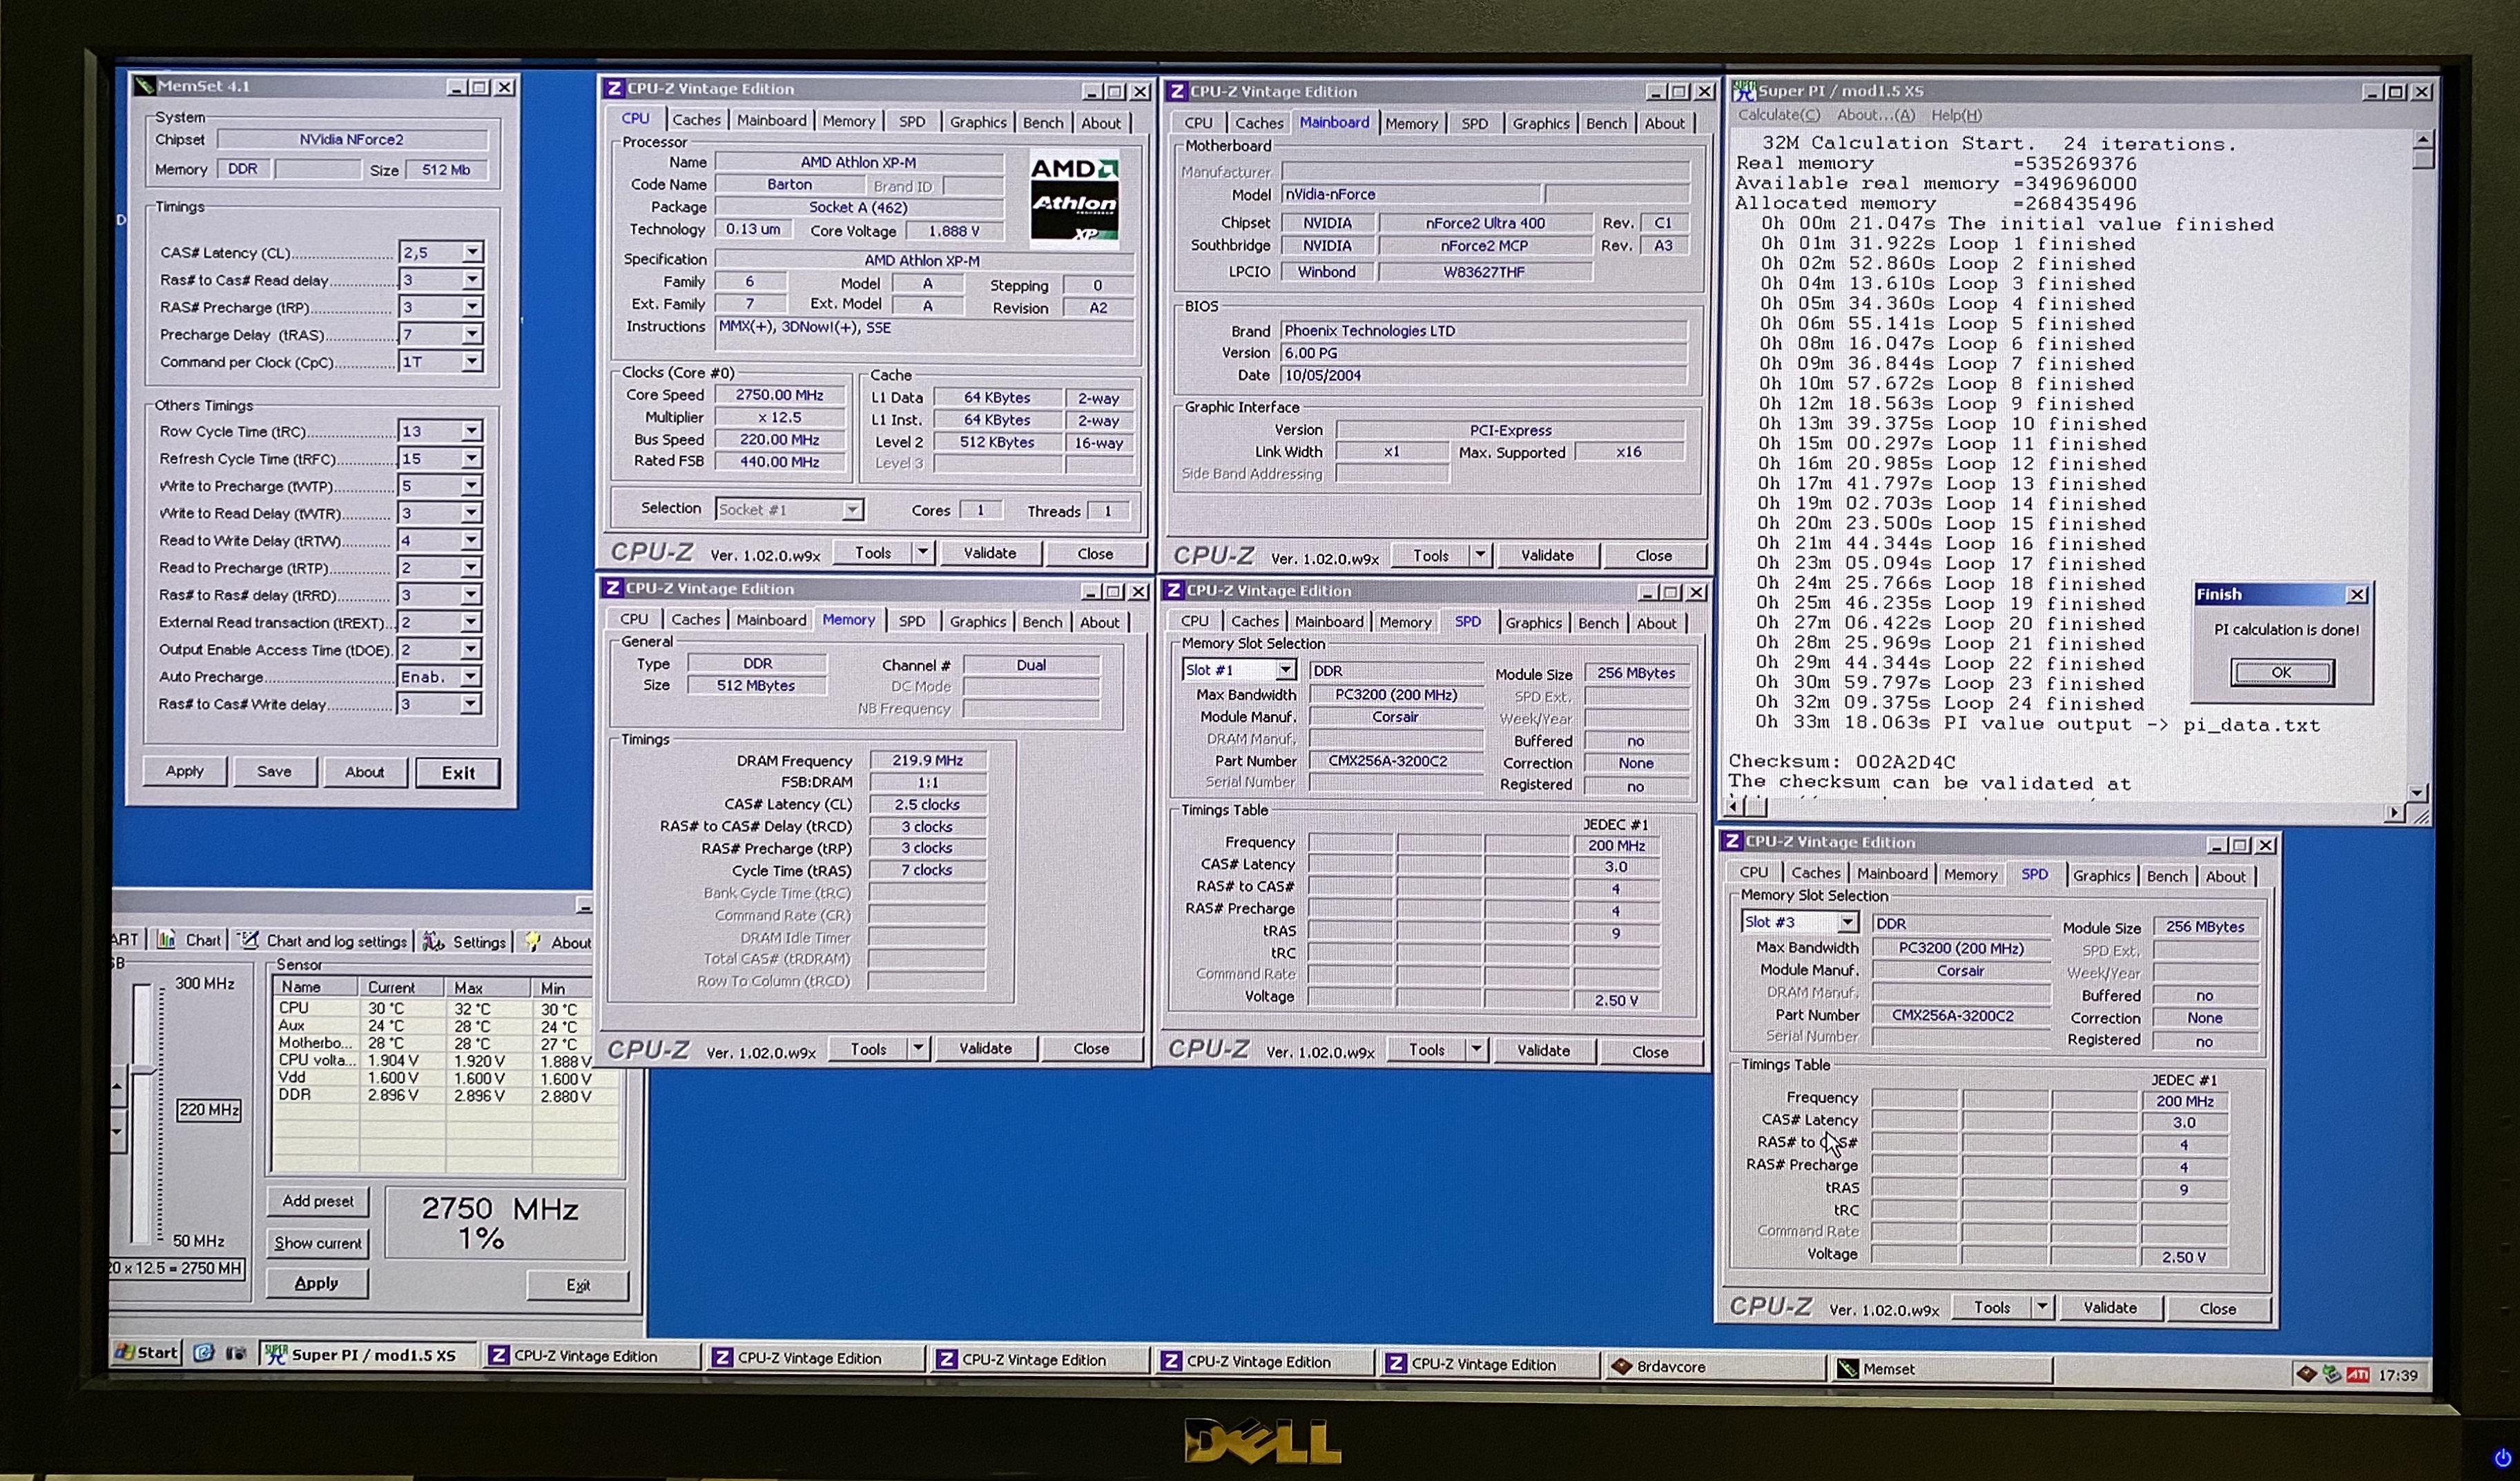Click the Internet Explorer quick launch icon

tap(204, 1353)
